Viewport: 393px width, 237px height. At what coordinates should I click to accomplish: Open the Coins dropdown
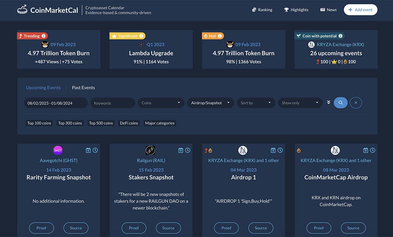coord(161,103)
